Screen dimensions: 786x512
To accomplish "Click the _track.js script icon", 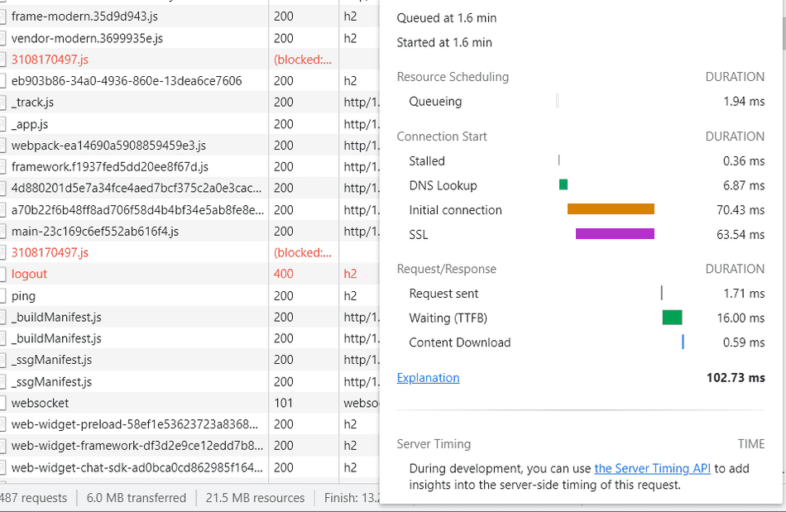I will [5, 102].
